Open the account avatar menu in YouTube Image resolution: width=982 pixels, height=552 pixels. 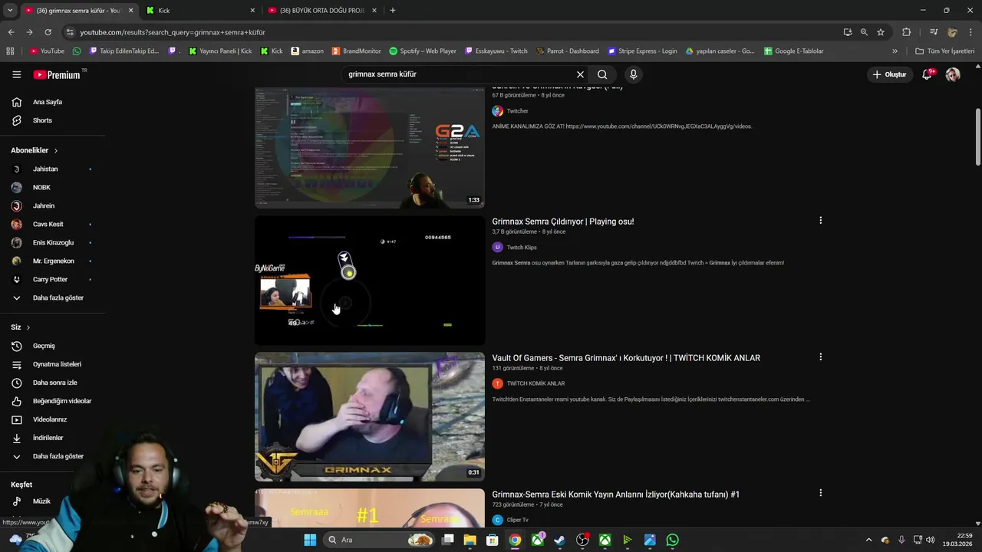953,74
